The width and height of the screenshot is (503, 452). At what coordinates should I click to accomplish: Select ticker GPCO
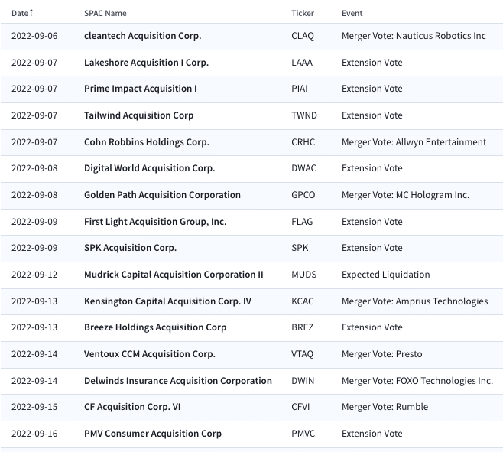[x=303, y=195]
